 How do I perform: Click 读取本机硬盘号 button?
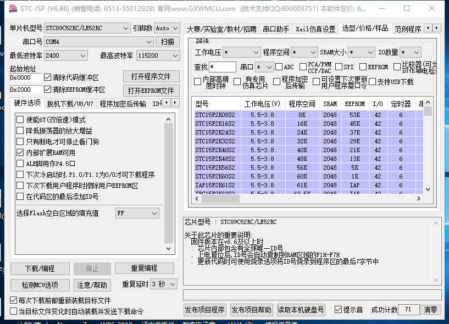pos(301,310)
